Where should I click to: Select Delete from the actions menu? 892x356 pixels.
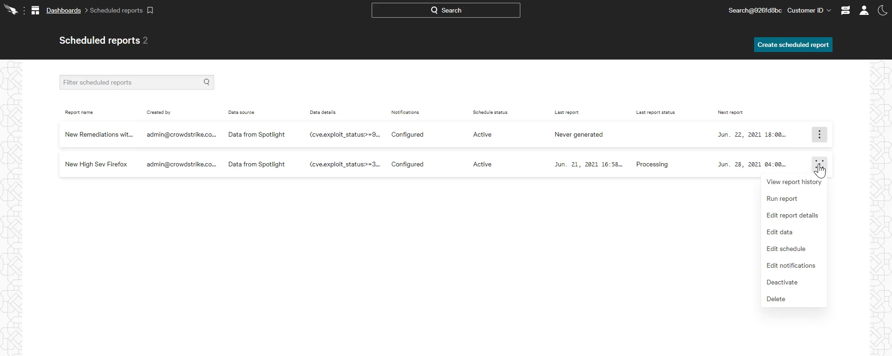click(x=775, y=299)
